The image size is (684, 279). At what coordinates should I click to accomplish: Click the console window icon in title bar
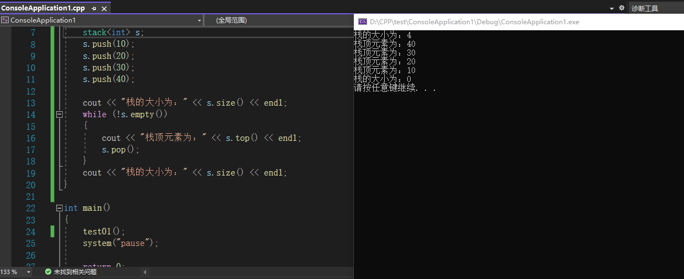363,21
